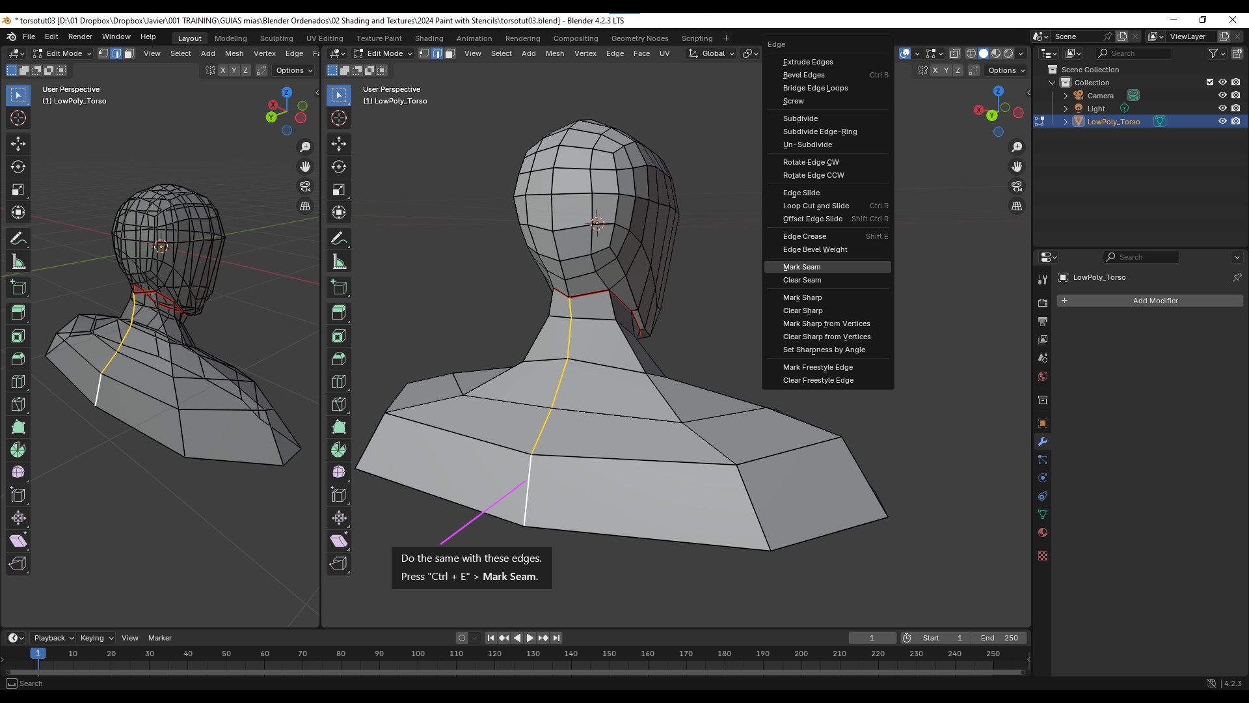Select the Loop Cut tool in right viewport toolbar
Image resolution: width=1249 pixels, height=703 pixels.
339,381
